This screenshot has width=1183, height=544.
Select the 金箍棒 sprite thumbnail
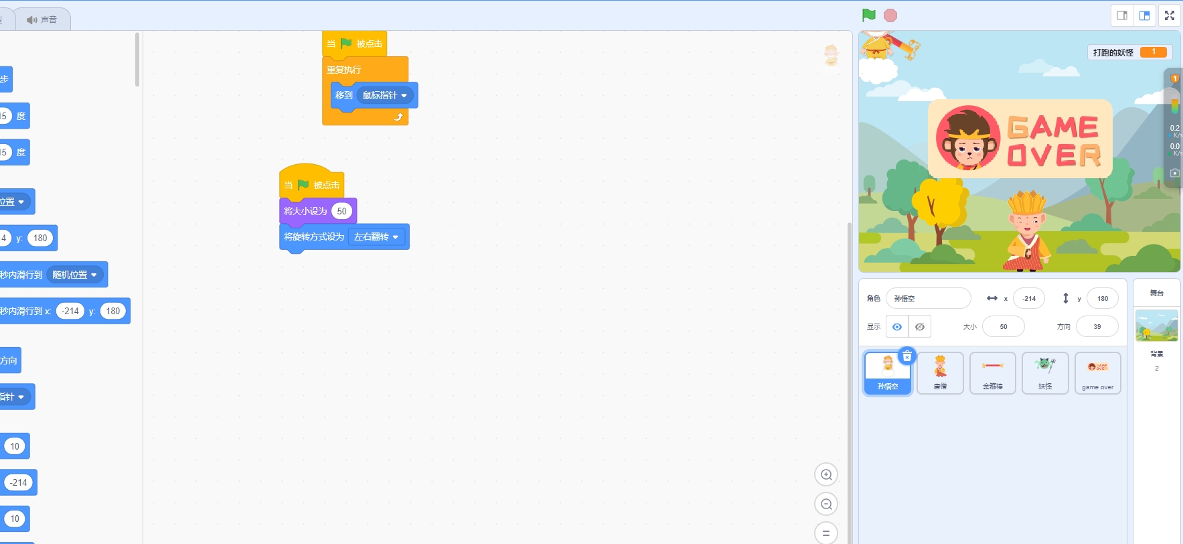click(x=993, y=373)
